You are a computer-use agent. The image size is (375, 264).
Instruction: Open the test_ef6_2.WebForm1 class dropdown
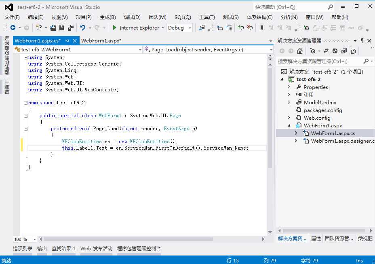click(x=140, y=50)
